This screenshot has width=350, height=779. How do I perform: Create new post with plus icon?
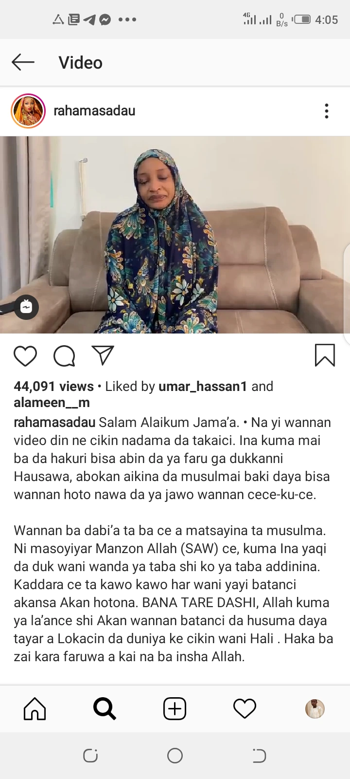point(175,708)
